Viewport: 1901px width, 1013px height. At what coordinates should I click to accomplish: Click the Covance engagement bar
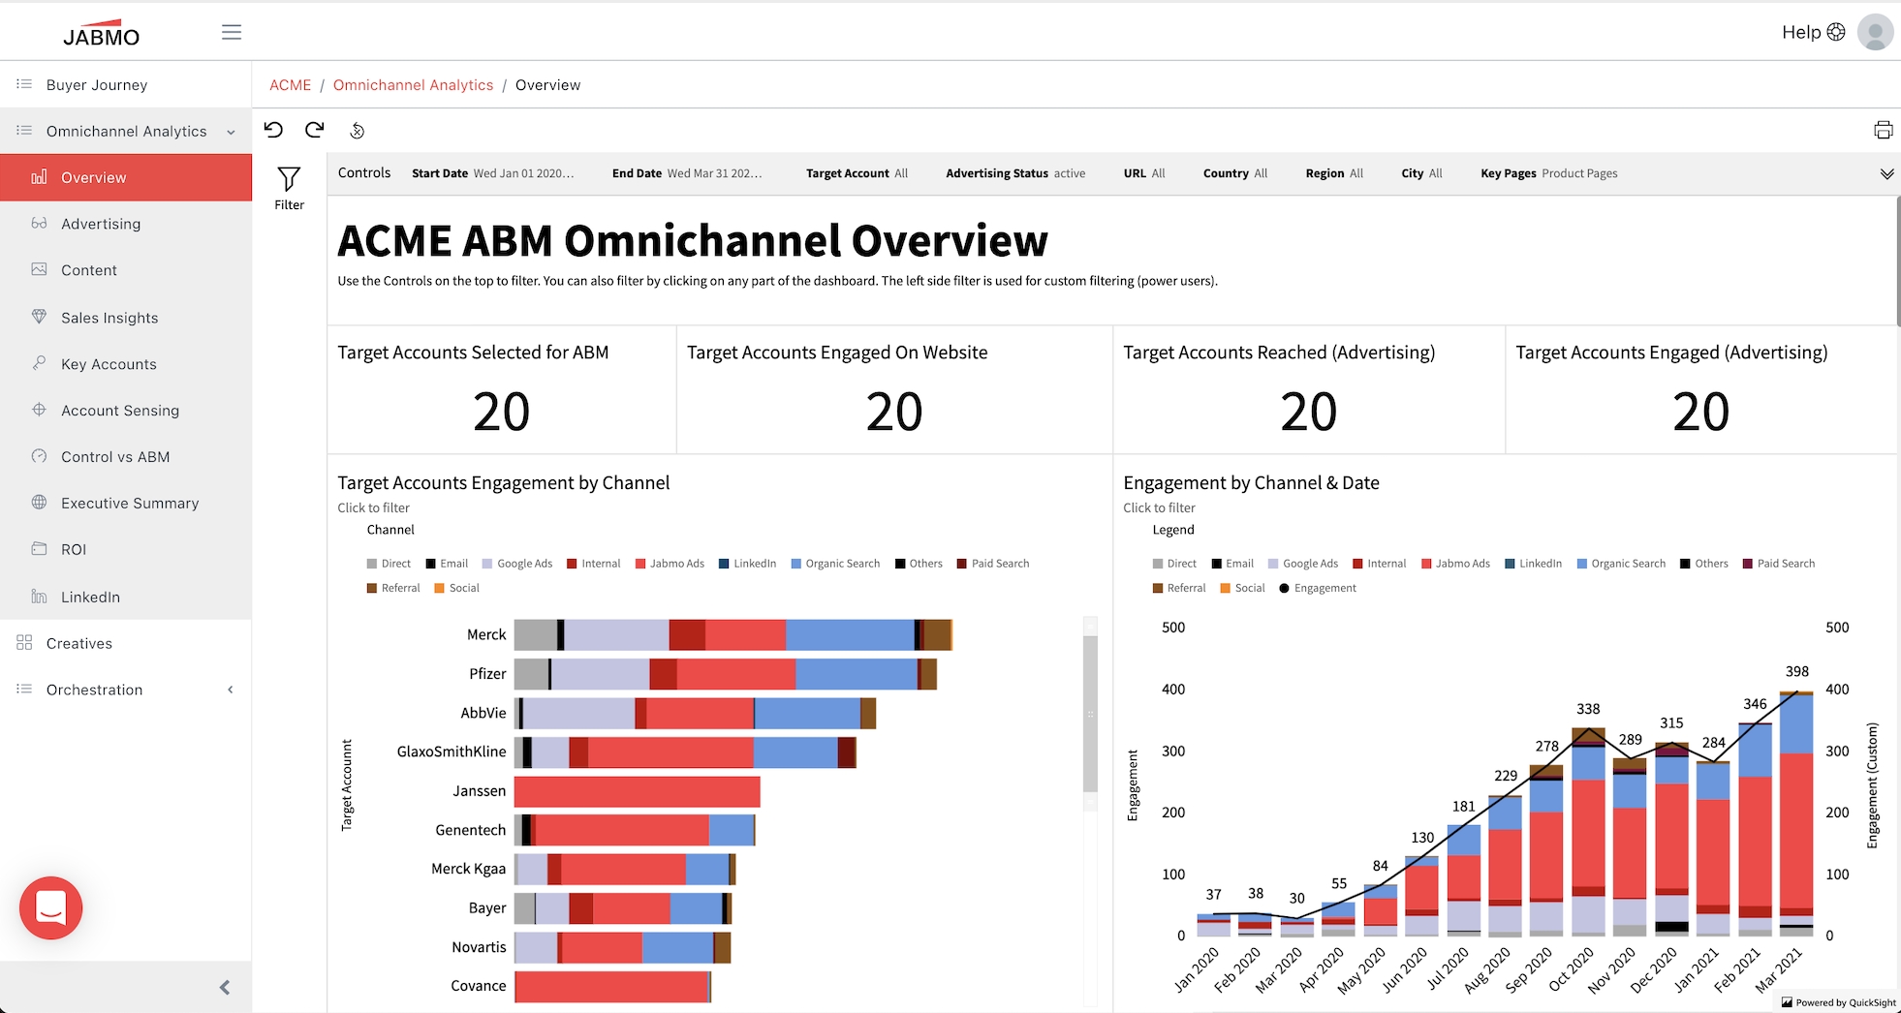click(x=612, y=986)
